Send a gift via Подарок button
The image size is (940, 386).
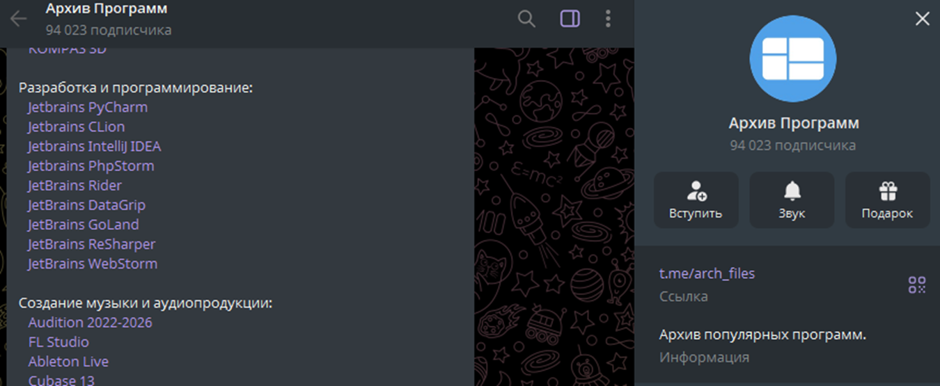(888, 200)
